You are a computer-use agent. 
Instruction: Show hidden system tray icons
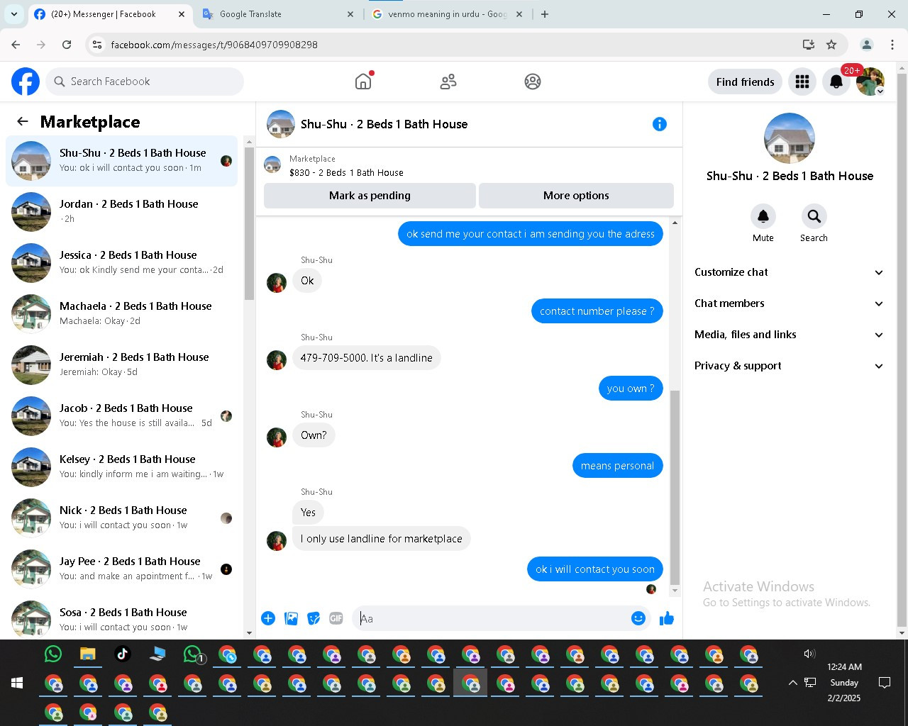pyautogui.click(x=792, y=683)
